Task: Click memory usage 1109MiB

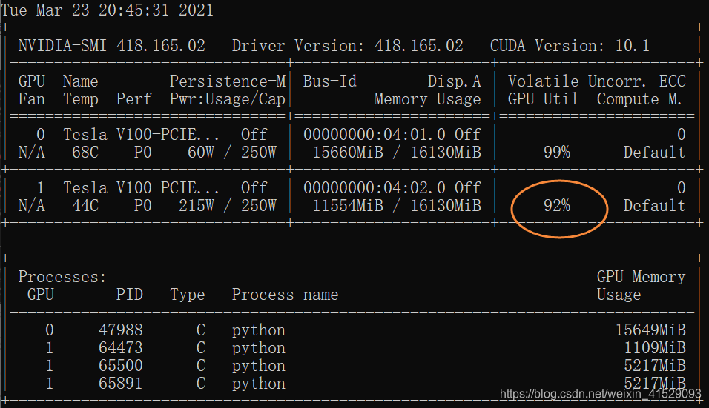Action: click(655, 348)
